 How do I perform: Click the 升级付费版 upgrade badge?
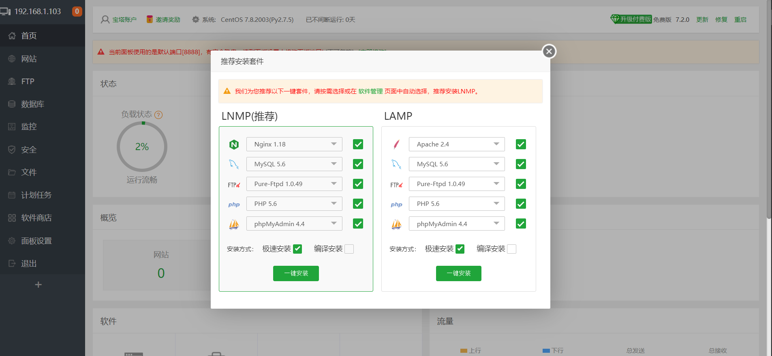click(x=631, y=19)
